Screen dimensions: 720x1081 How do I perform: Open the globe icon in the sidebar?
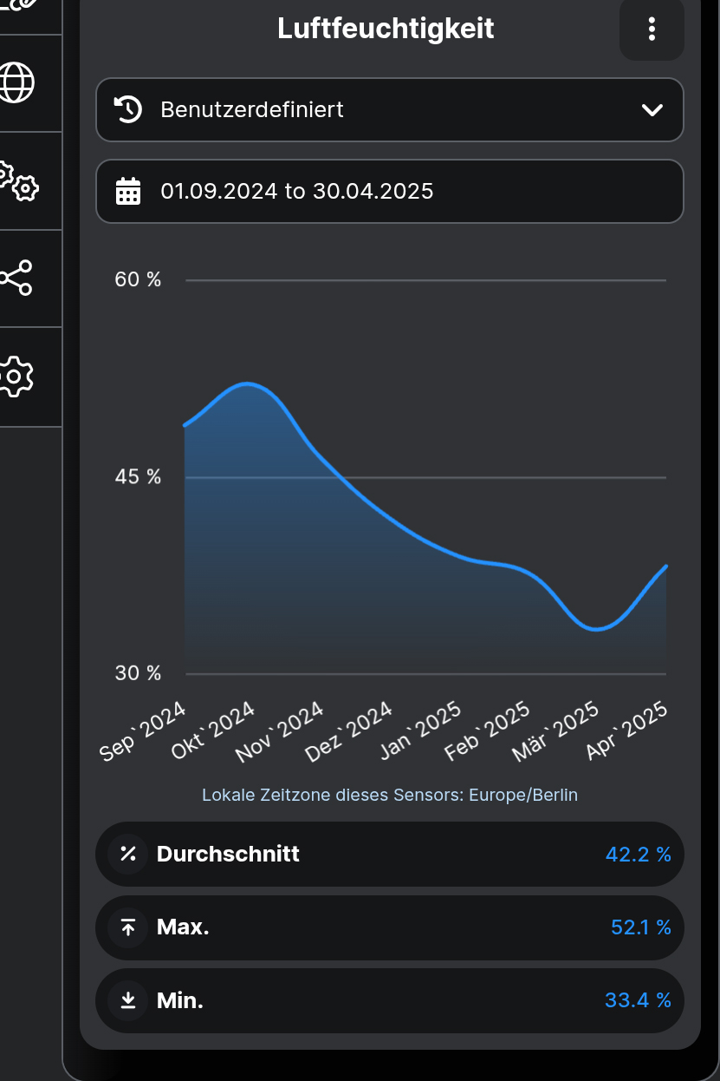pyautogui.click(x=17, y=83)
